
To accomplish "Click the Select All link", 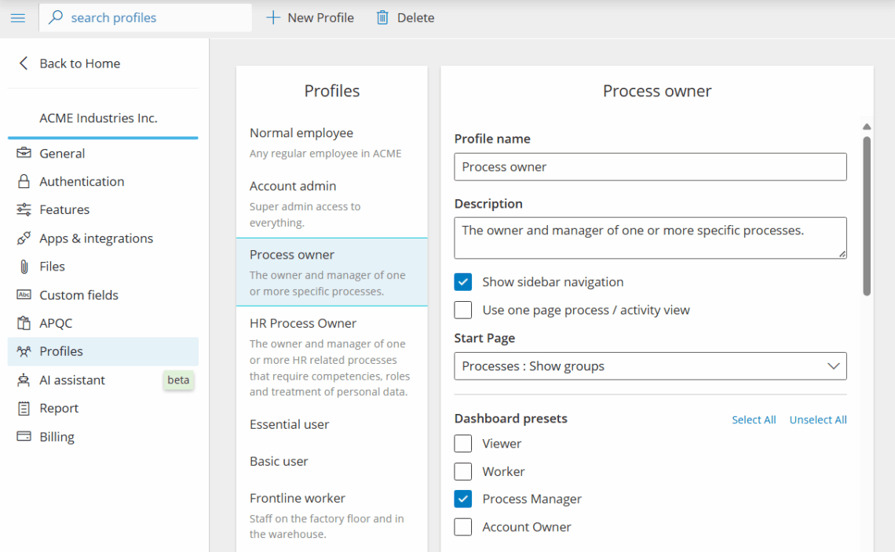I will [x=753, y=419].
